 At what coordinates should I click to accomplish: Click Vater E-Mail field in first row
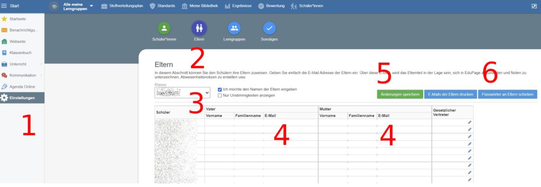pos(290,122)
